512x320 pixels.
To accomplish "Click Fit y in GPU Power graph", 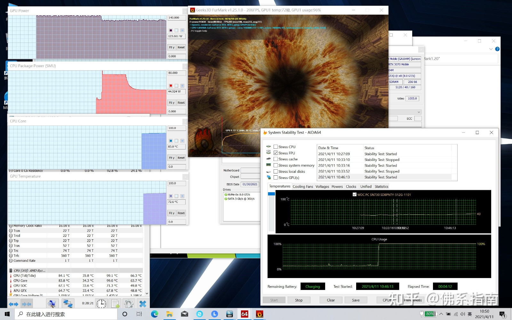I will coord(172,47).
